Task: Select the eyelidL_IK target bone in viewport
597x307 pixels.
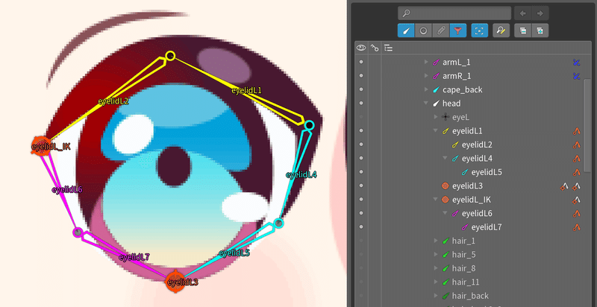Action: tap(41, 146)
